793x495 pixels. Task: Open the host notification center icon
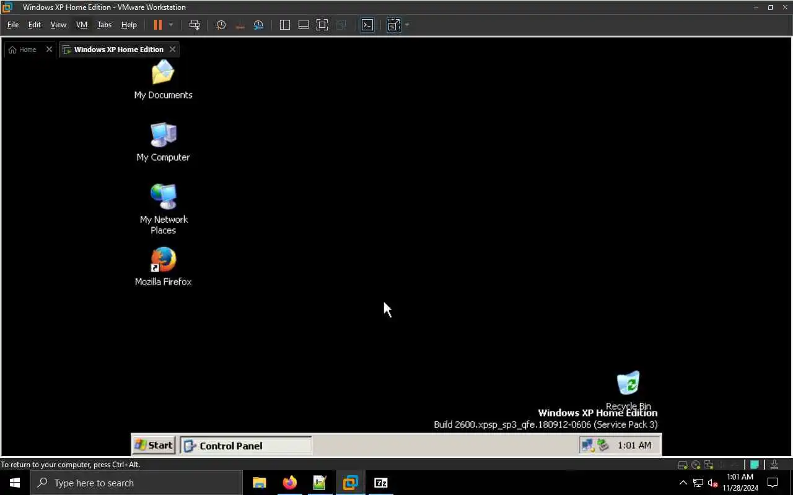773,483
